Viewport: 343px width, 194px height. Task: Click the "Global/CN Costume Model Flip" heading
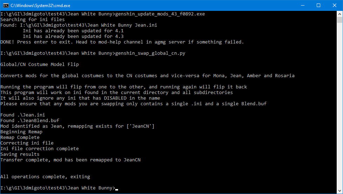pyautogui.click(x=40, y=65)
